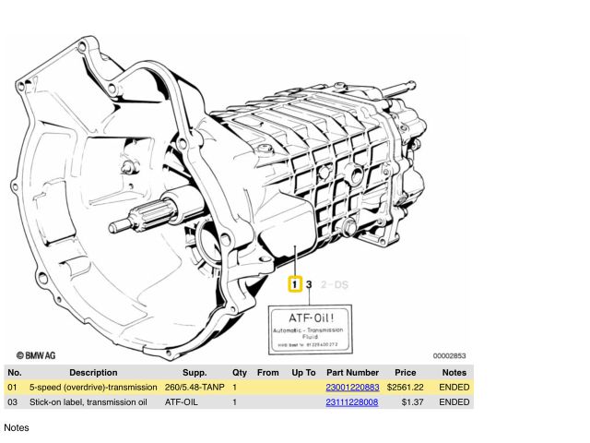Click image number 00002853

tap(449, 355)
